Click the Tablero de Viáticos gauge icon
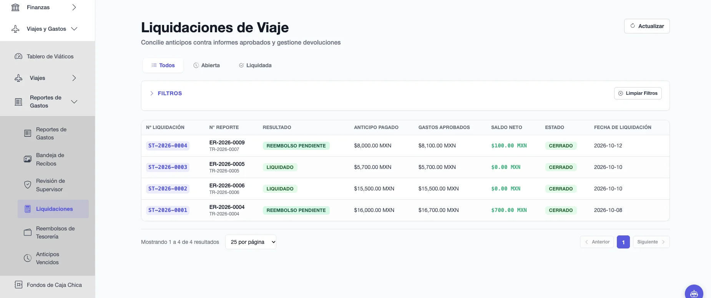711x298 pixels. click(x=18, y=56)
